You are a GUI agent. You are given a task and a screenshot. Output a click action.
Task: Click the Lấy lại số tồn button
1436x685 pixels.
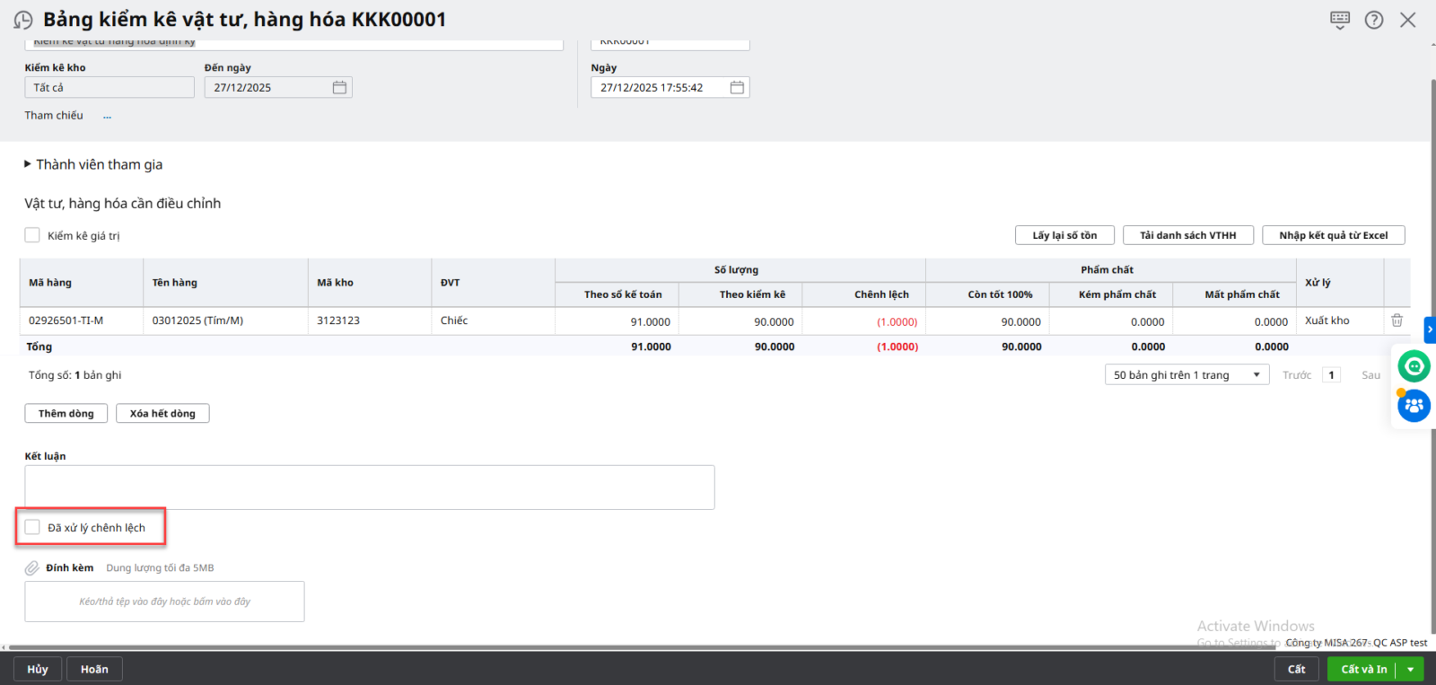coord(1064,235)
